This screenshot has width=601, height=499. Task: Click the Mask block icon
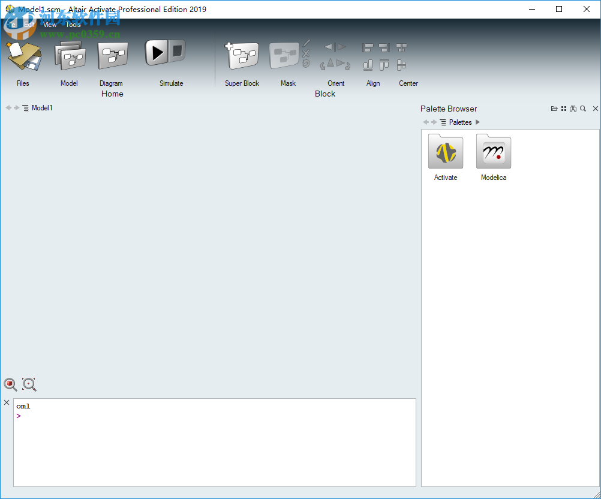pyautogui.click(x=284, y=56)
